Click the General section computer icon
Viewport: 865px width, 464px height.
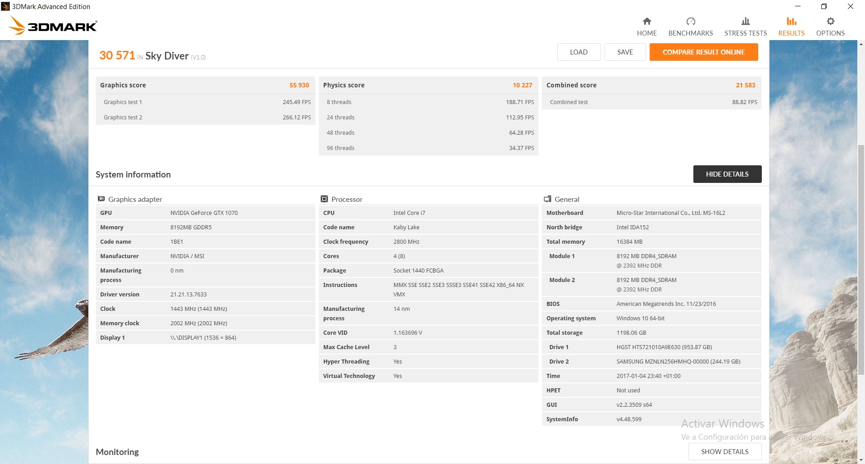click(547, 199)
